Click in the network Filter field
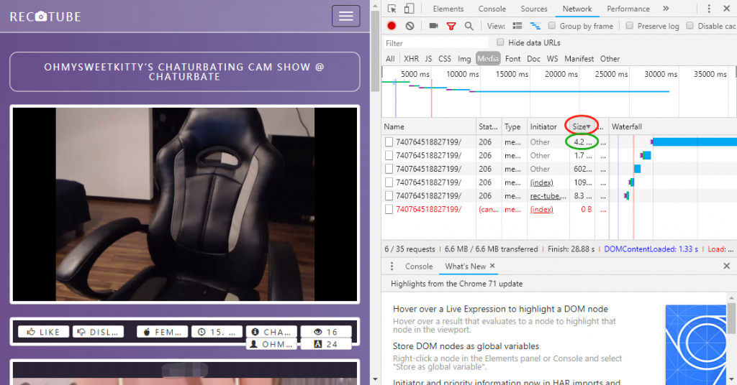The image size is (737, 385). pos(435,43)
